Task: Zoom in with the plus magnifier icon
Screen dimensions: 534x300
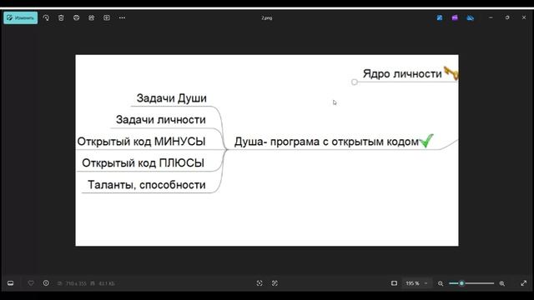Action: 502,283
